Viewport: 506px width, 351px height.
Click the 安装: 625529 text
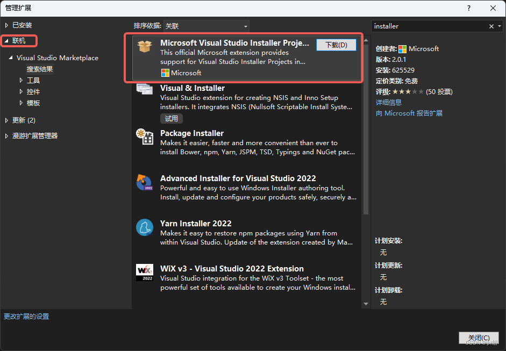(x=395, y=70)
